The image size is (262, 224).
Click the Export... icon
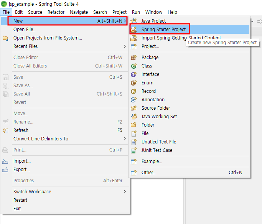5,170
